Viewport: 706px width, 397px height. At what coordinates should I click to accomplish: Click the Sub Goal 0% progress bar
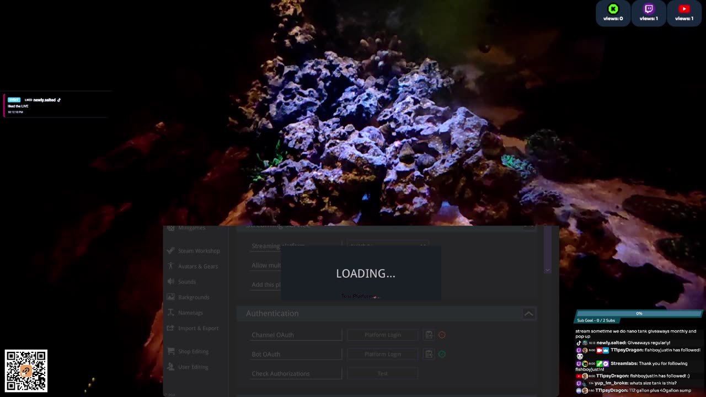pyautogui.click(x=639, y=313)
